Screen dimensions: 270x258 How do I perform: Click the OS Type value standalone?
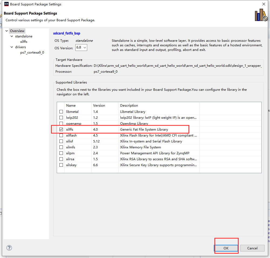(84, 41)
